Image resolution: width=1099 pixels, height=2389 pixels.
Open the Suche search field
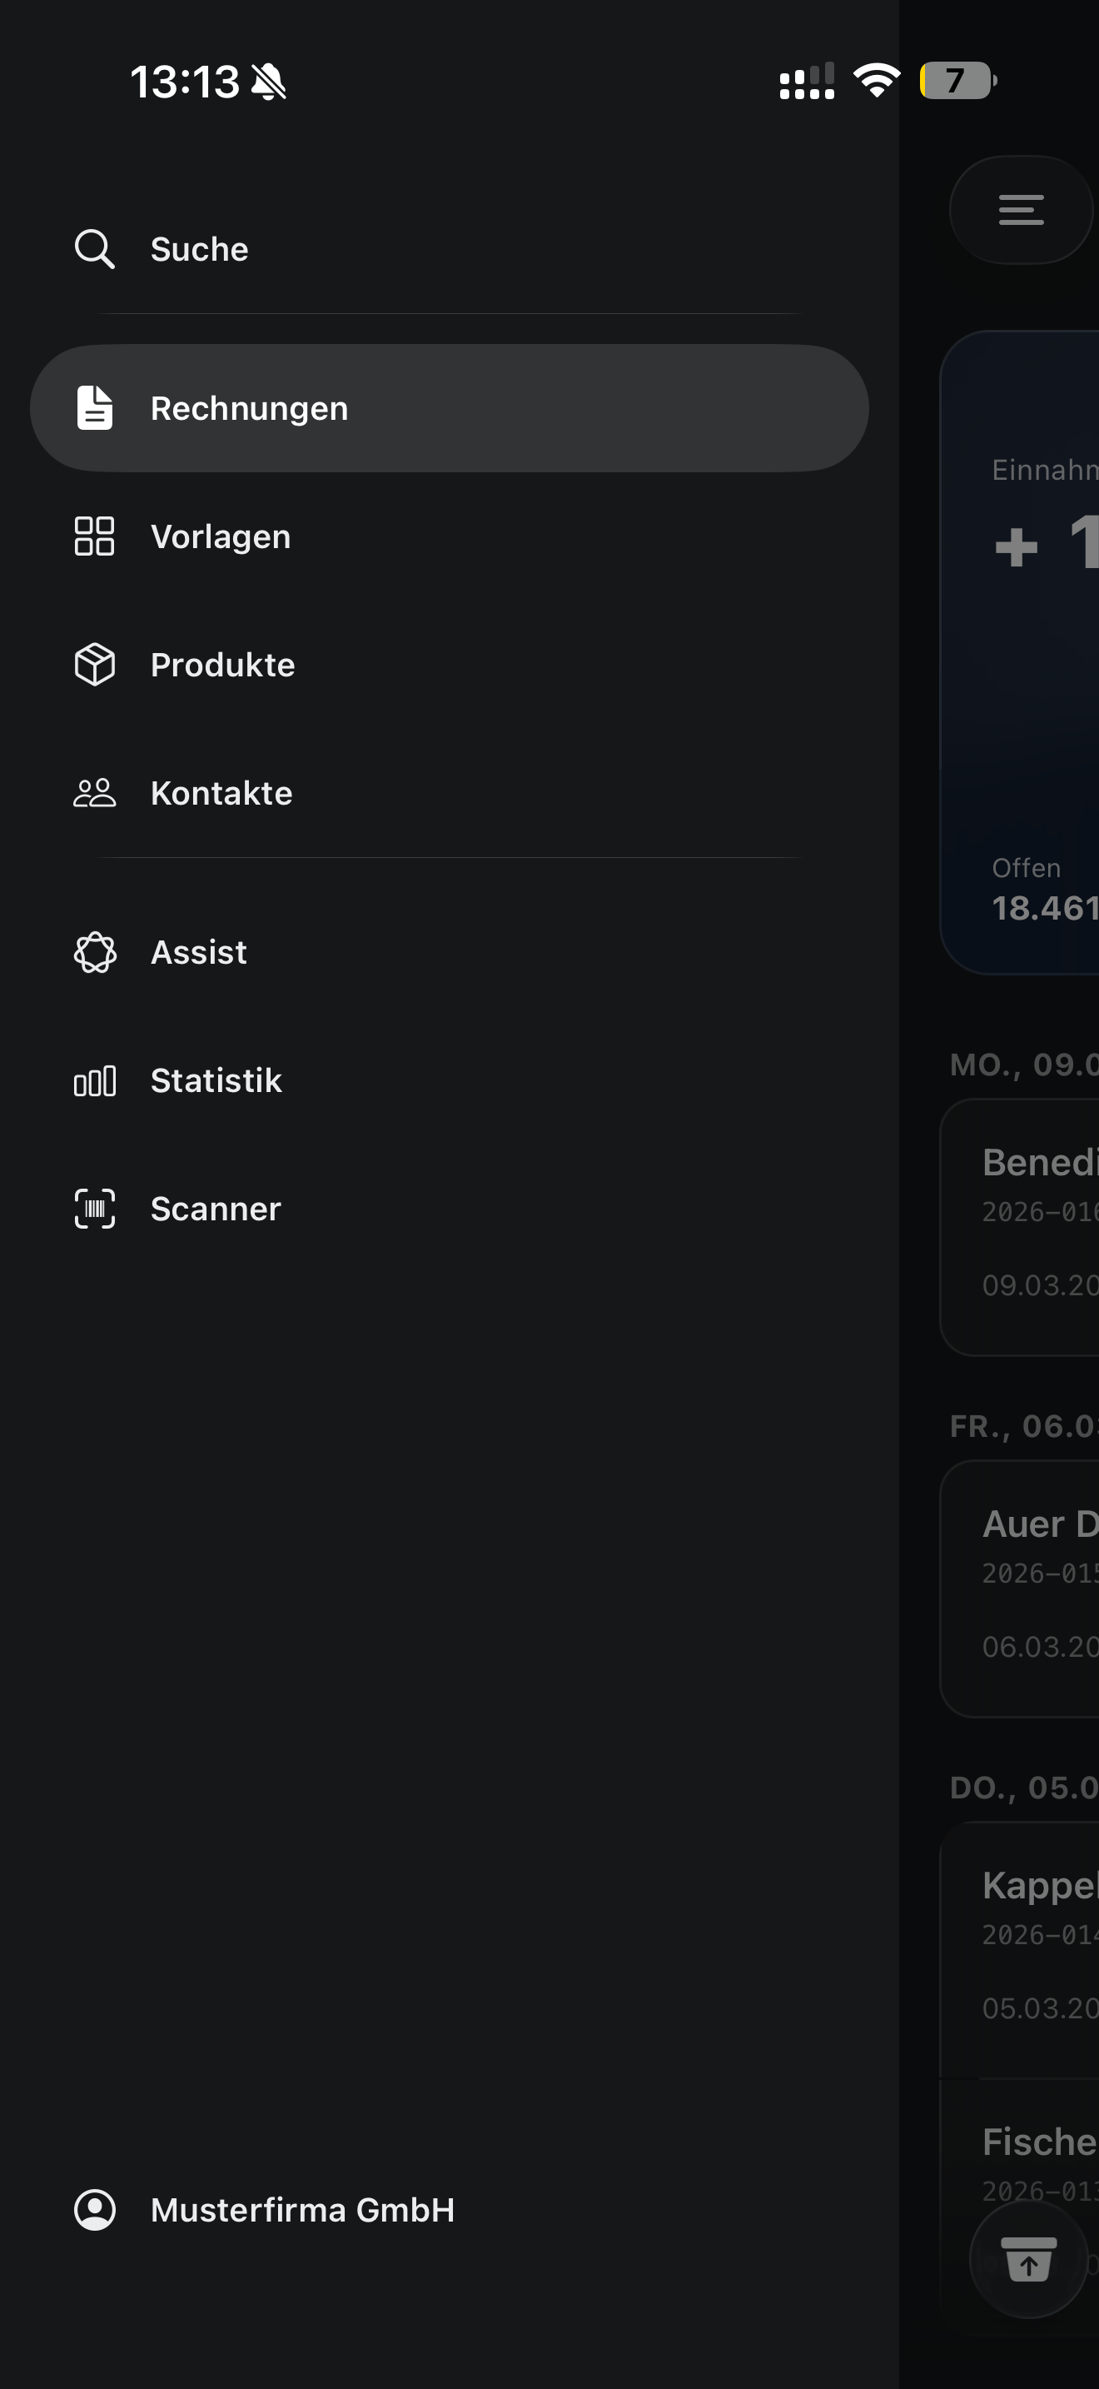coord(199,249)
